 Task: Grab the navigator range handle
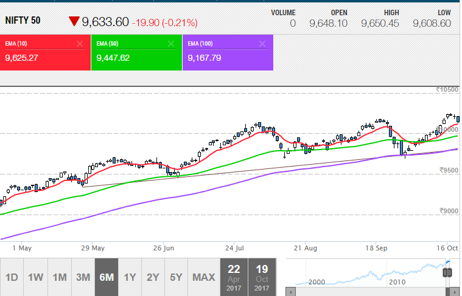(x=447, y=272)
